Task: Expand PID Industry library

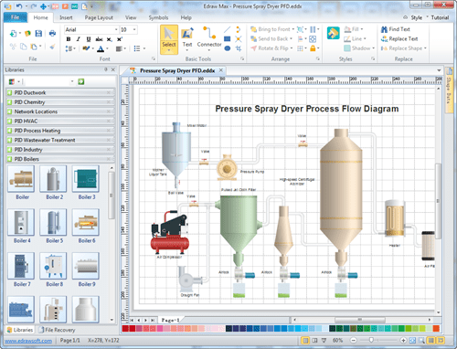Action: [60, 149]
